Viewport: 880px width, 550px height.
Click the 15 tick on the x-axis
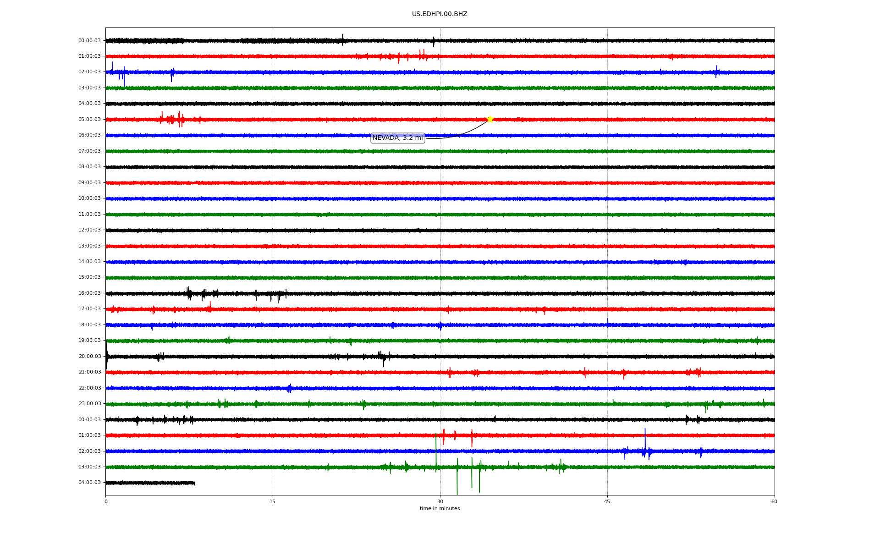pyautogui.click(x=273, y=501)
